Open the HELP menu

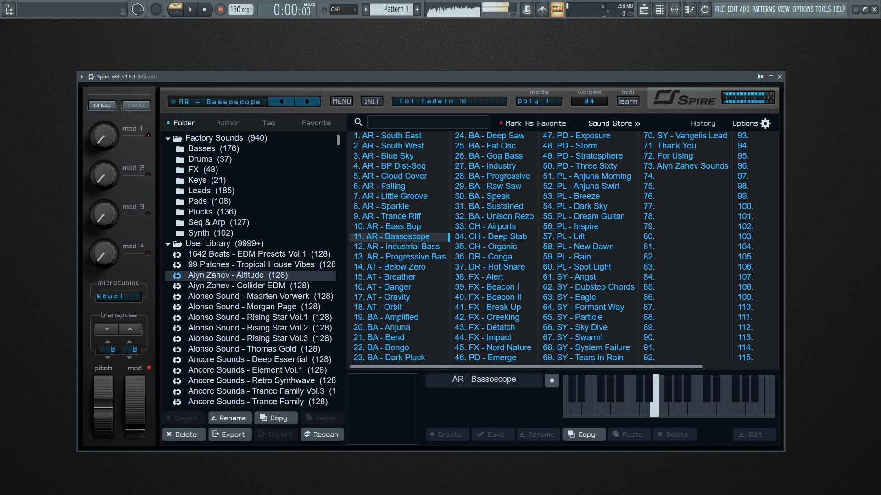tap(839, 9)
